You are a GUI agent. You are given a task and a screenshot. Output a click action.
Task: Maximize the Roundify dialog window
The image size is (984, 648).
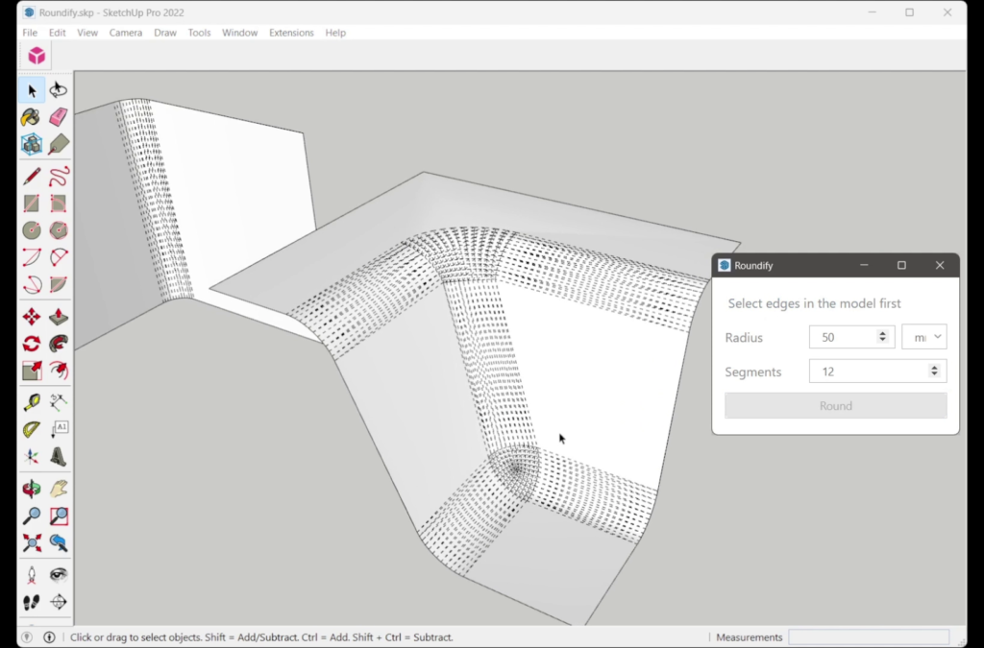pyautogui.click(x=901, y=265)
